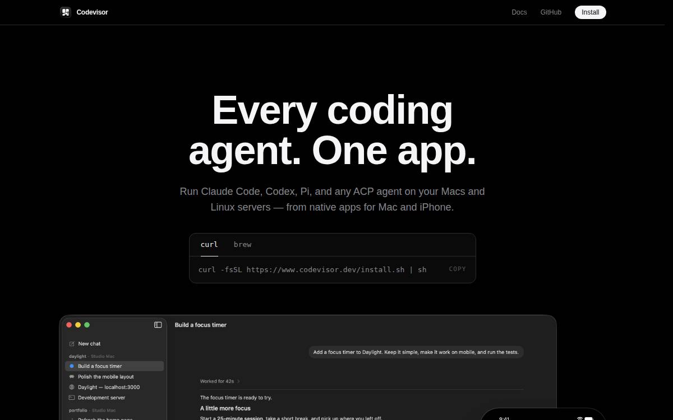Toggle the sidebar panel icon in app preview
The width and height of the screenshot is (673, 420).
[x=158, y=325]
